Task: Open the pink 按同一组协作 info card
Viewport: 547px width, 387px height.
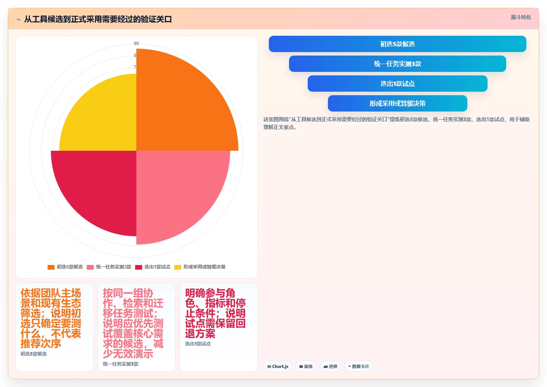Action: tap(136, 327)
